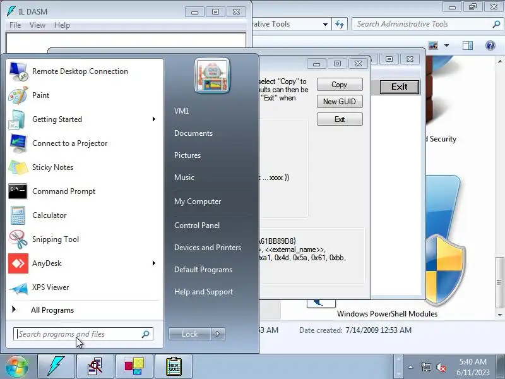Click Copy in the GUID dialog

coord(340,85)
